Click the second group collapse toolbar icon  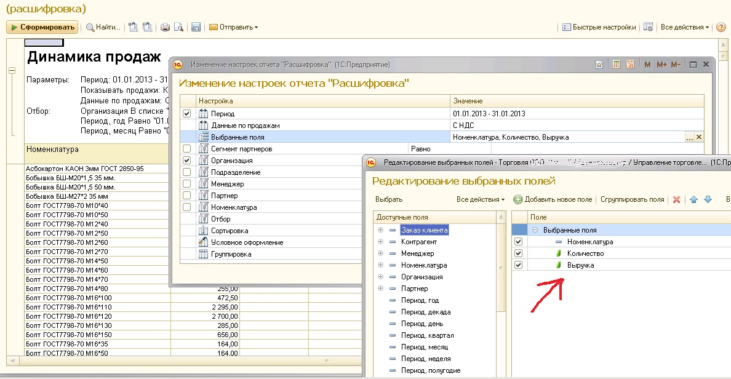[147, 27]
